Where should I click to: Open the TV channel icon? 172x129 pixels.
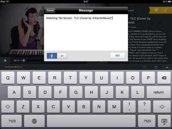[144, 67]
